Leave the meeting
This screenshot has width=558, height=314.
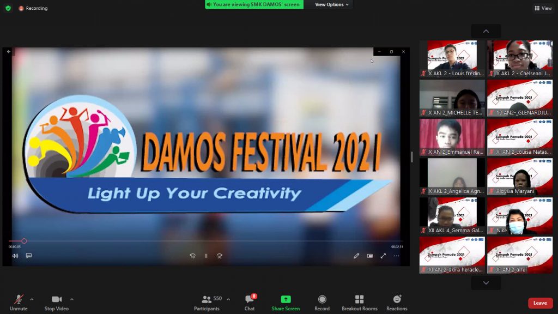(540, 303)
